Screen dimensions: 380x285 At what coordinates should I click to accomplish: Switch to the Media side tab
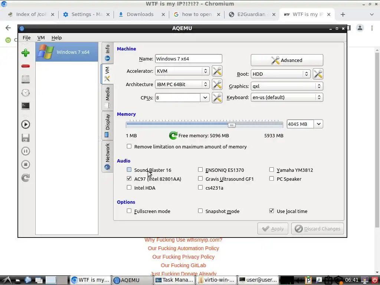pos(107,98)
